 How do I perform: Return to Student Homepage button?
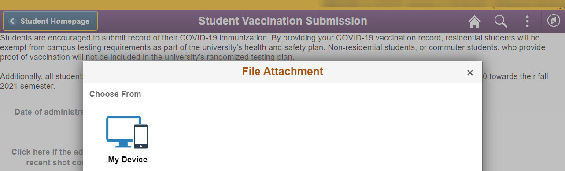(50, 21)
